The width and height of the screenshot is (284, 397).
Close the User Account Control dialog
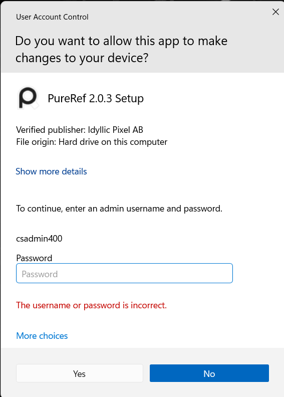(275, 12)
